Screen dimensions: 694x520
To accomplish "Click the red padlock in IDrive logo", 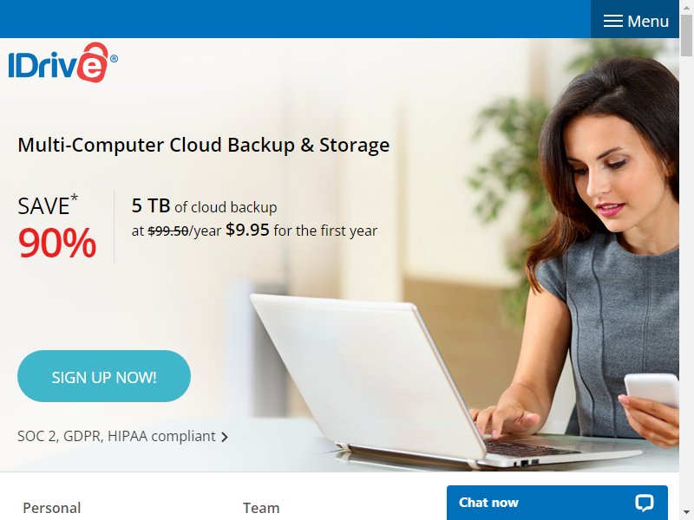I will coord(93,62).
